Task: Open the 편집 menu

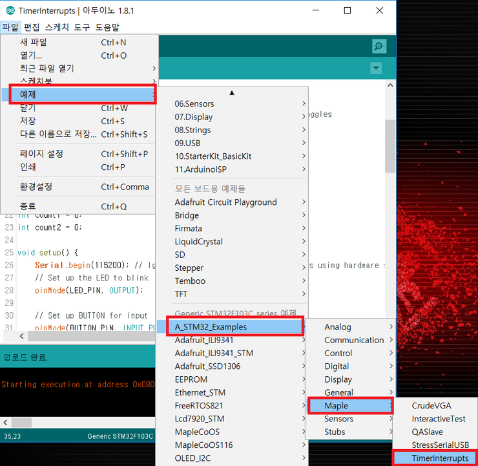Action: [x=32, y=27]
